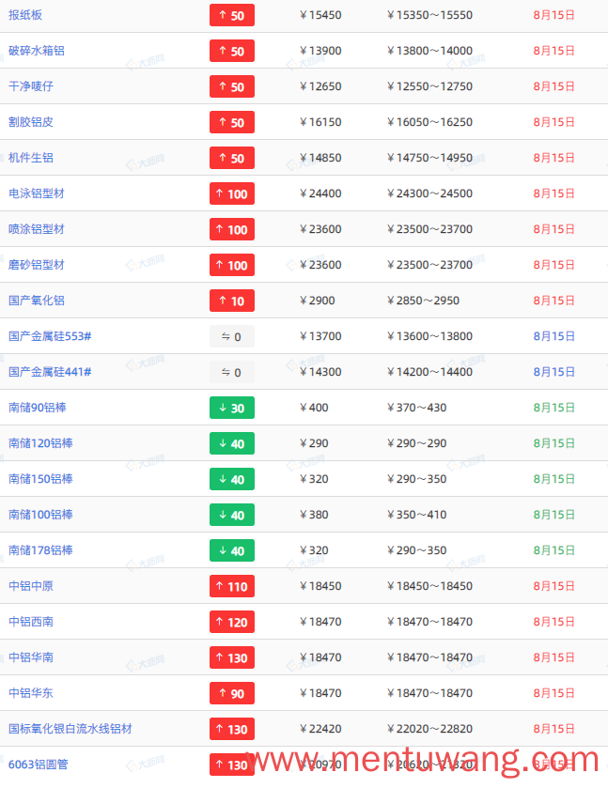This screenshot has height=788, width=608.
Task: Click the green 8月15日 date for 南储90铝棒
Action: coord(553,408)
